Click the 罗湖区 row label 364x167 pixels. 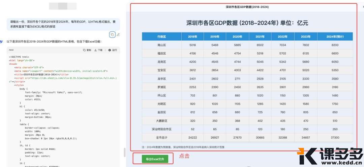click(x=161, y=87)
